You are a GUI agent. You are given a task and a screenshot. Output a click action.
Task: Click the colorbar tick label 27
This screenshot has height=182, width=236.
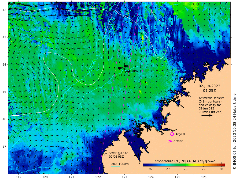[168, 169]
